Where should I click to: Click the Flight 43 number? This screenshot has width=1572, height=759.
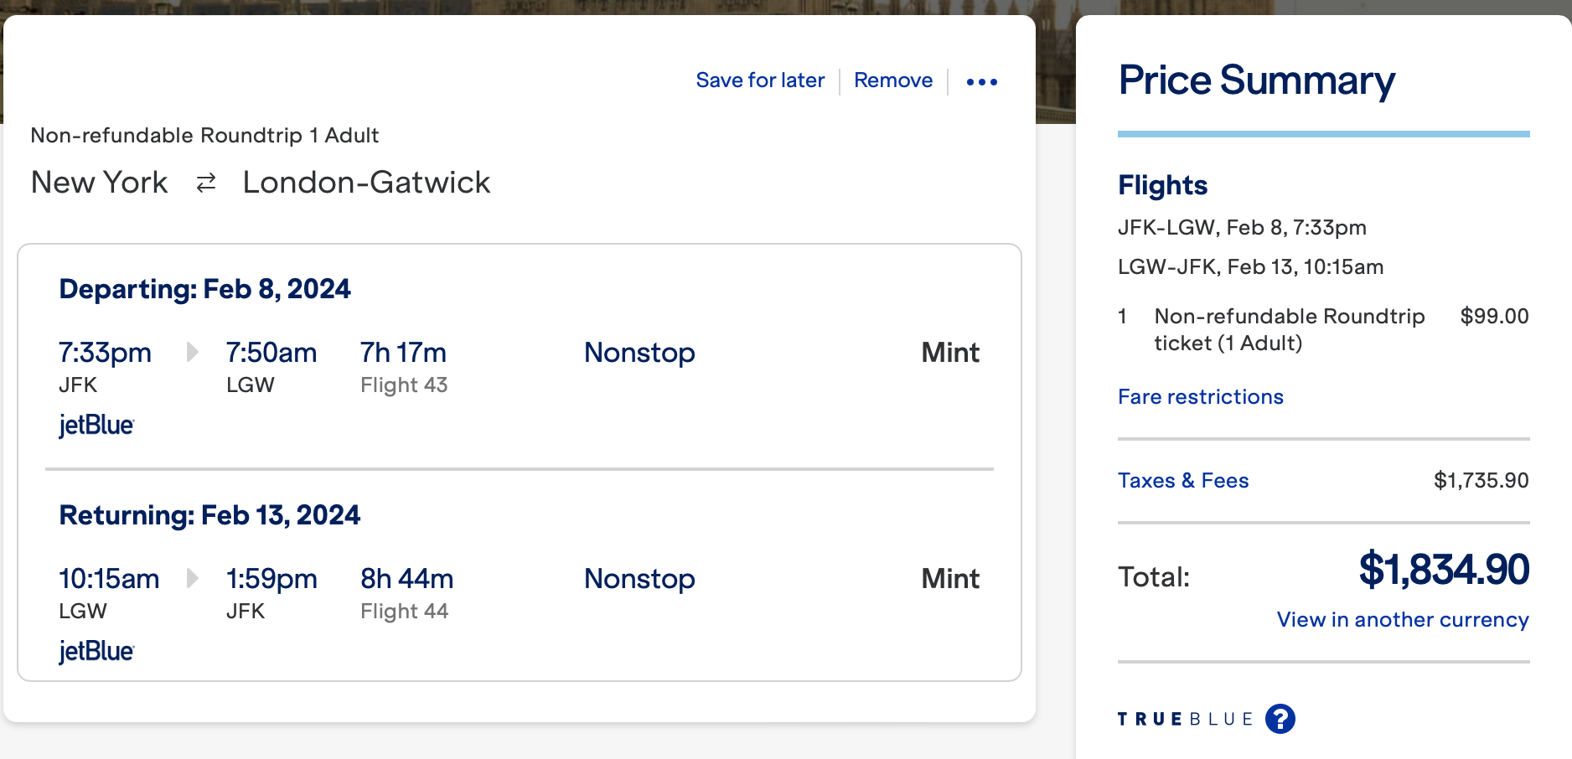(404, 385)
